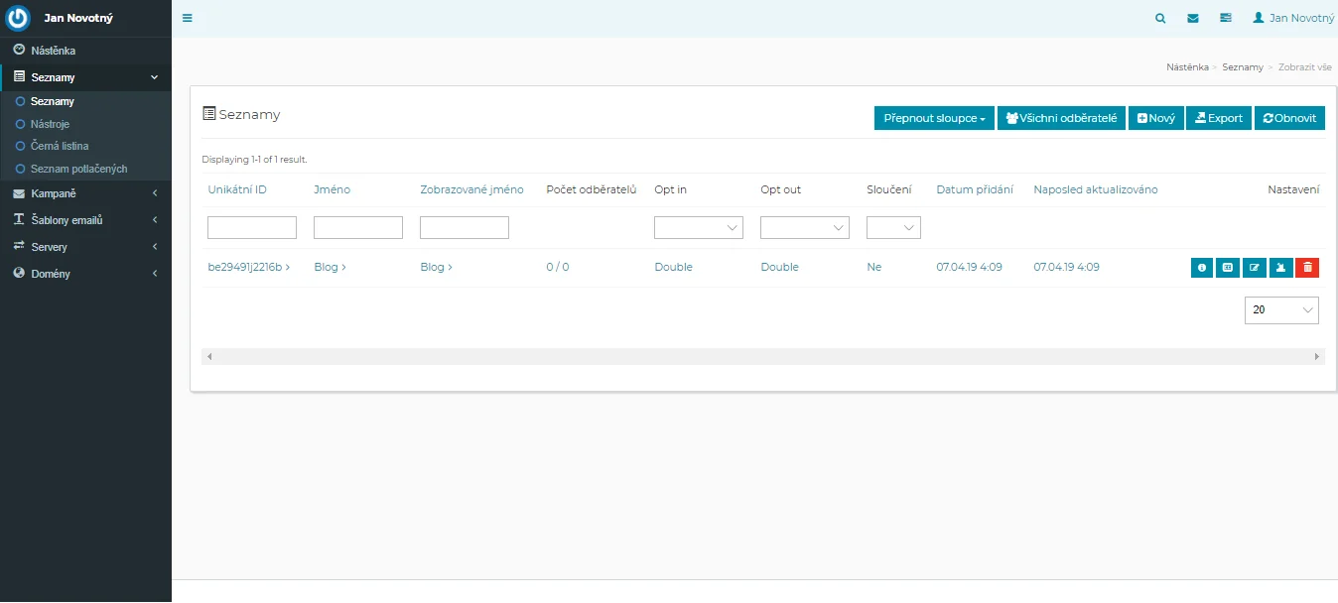Click the Unikátní ID filter input field

[x=252, y=228]
